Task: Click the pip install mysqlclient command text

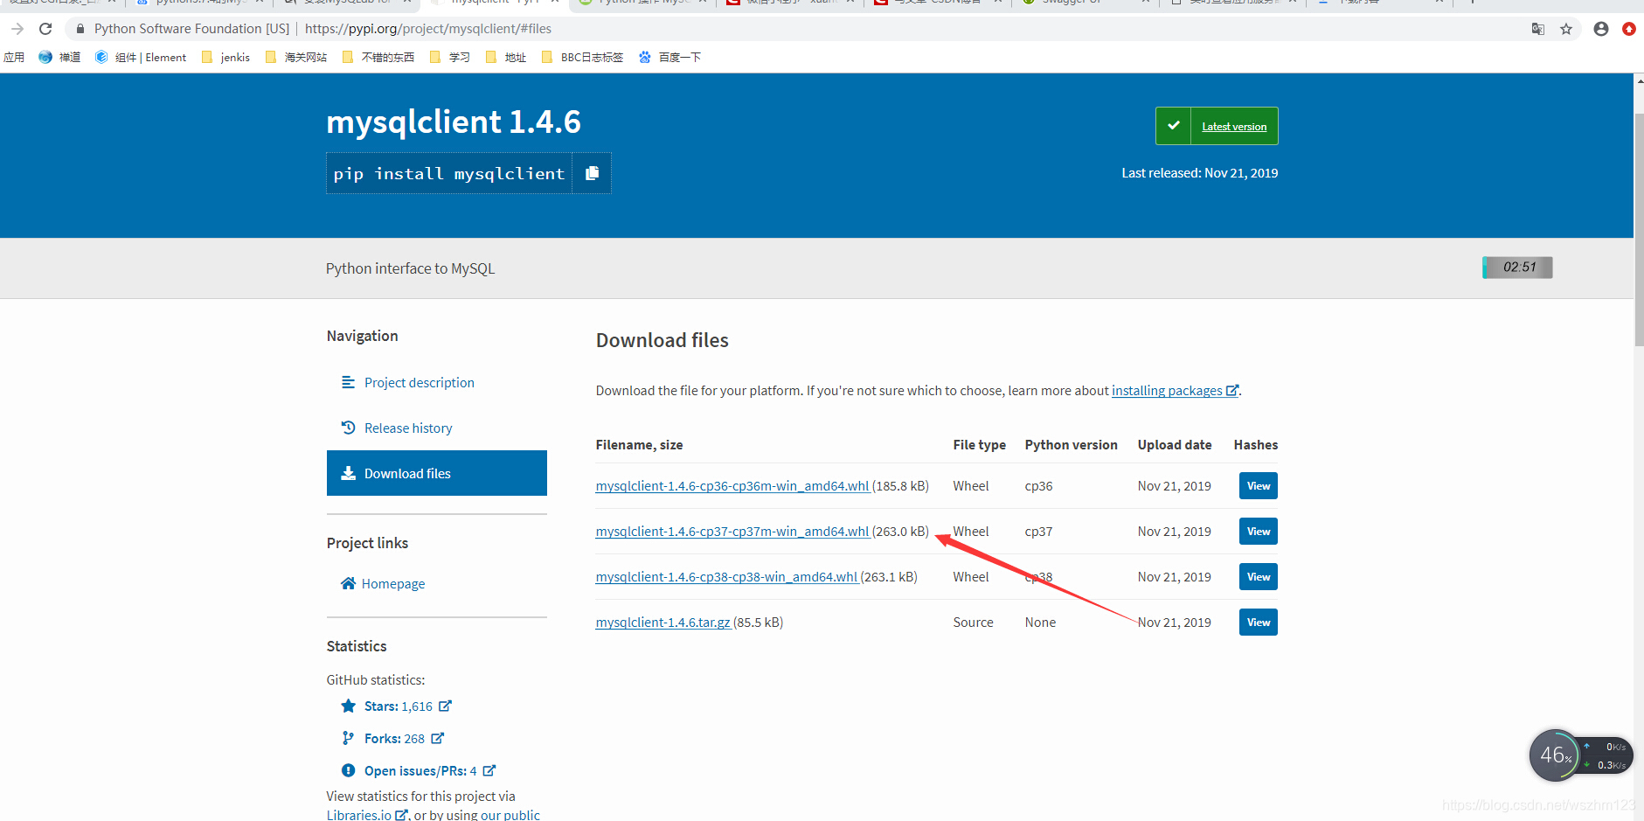Action: 449,173
